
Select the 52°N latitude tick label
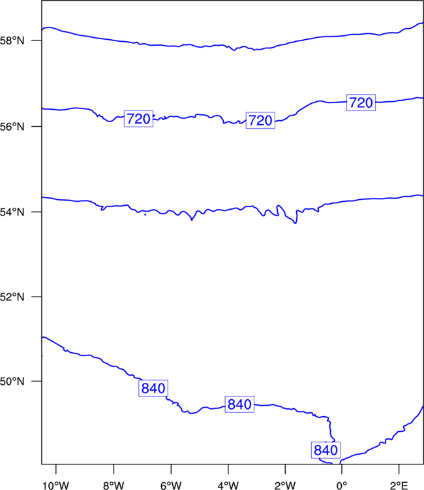coord(12,297)
